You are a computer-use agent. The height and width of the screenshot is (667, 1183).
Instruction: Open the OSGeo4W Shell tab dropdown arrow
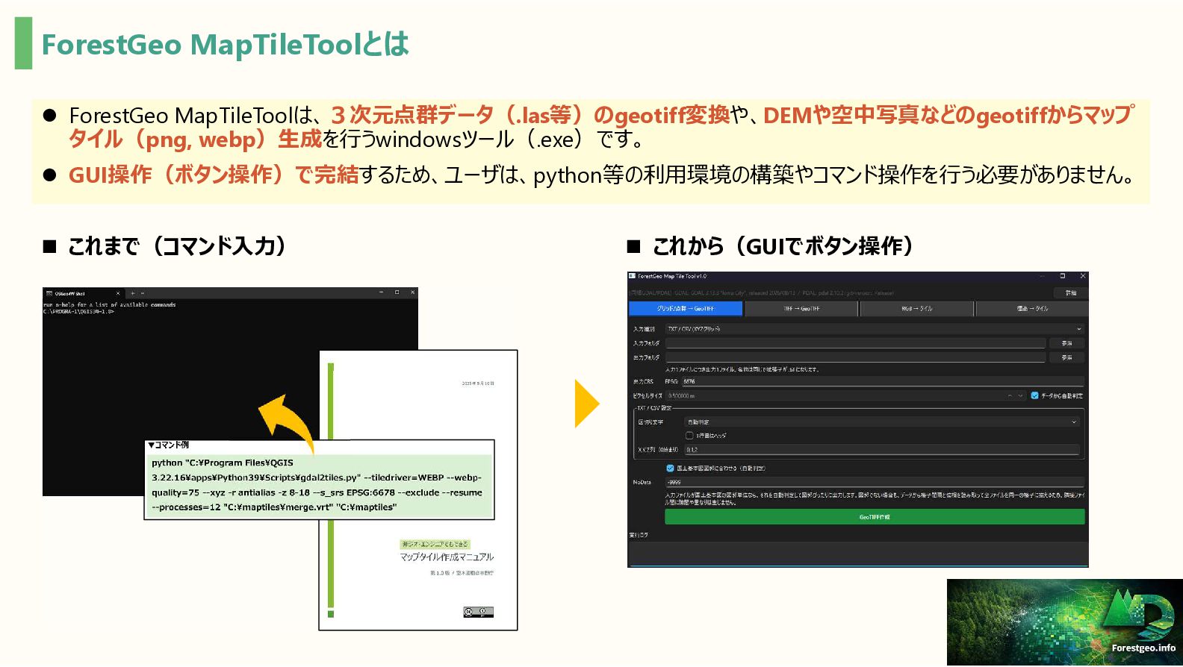pyautogui.click(x=143, y=293)
